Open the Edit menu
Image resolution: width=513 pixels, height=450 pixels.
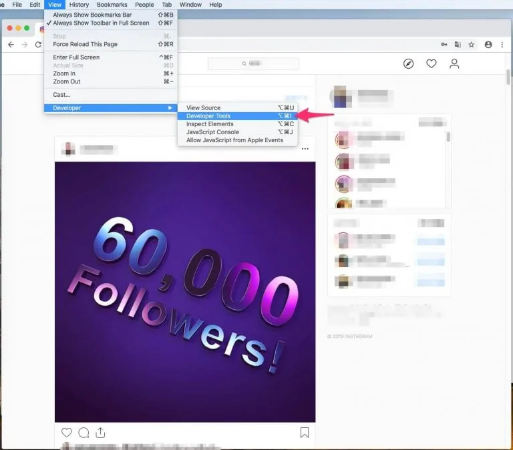coord(35,5)
